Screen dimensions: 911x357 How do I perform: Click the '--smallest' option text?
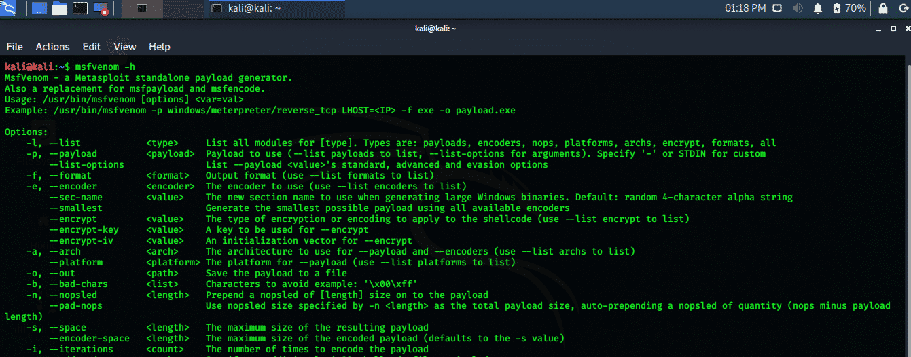click(75, 208)
